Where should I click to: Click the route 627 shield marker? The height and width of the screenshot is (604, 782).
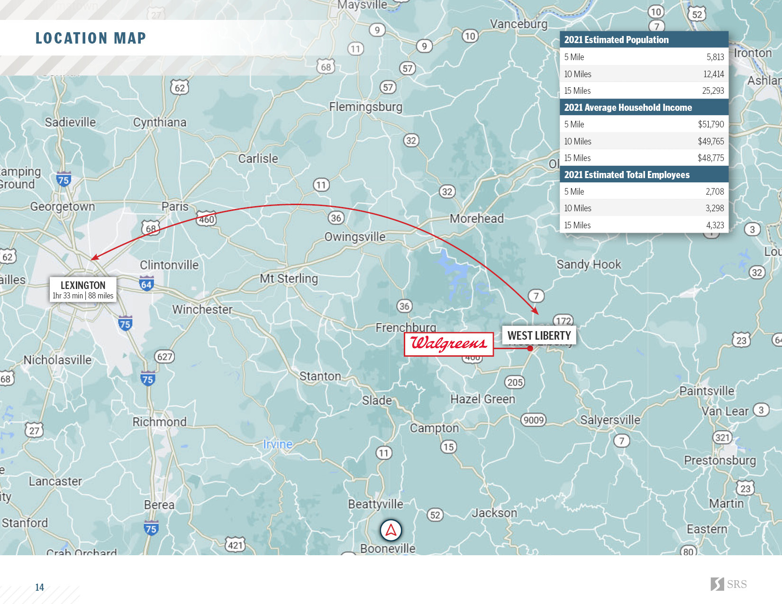pyautogui.click(x=164, y=356)
